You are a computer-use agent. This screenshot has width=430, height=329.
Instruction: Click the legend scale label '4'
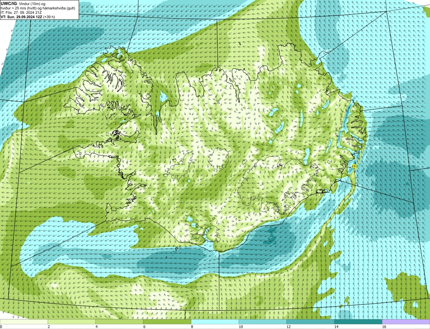pos(96,327)
